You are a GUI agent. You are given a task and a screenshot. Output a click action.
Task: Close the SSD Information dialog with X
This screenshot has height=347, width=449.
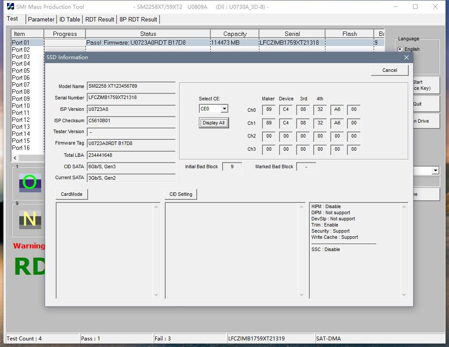click(407, 57)
